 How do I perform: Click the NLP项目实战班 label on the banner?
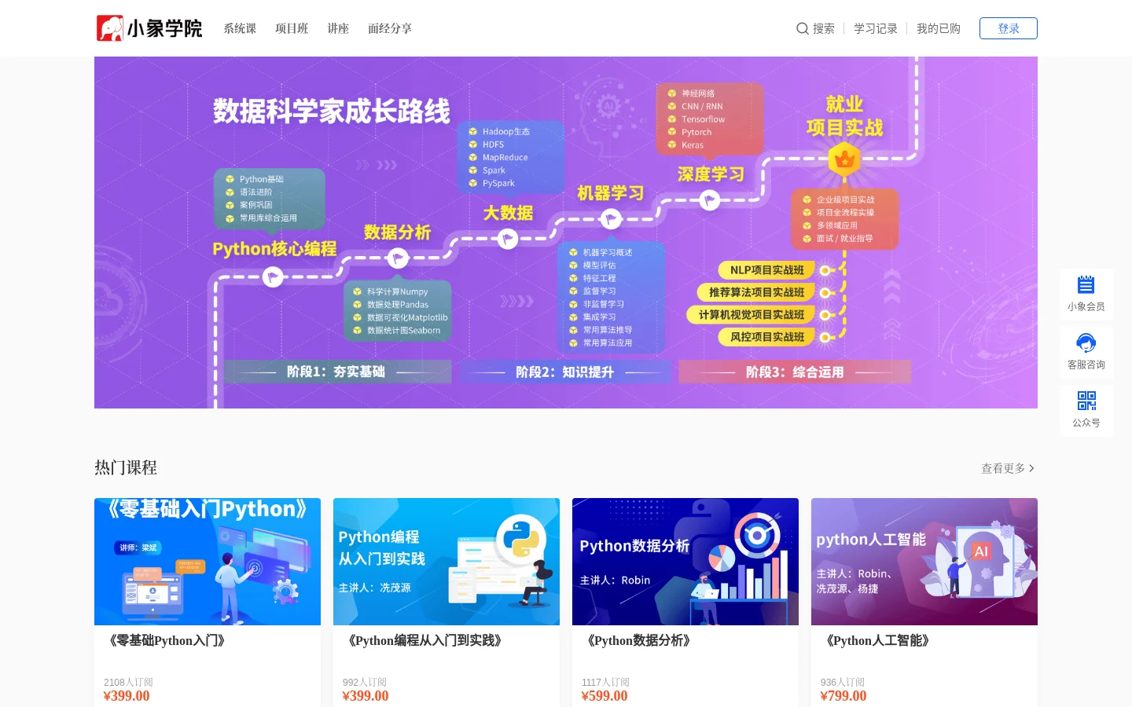coord(766,270)
